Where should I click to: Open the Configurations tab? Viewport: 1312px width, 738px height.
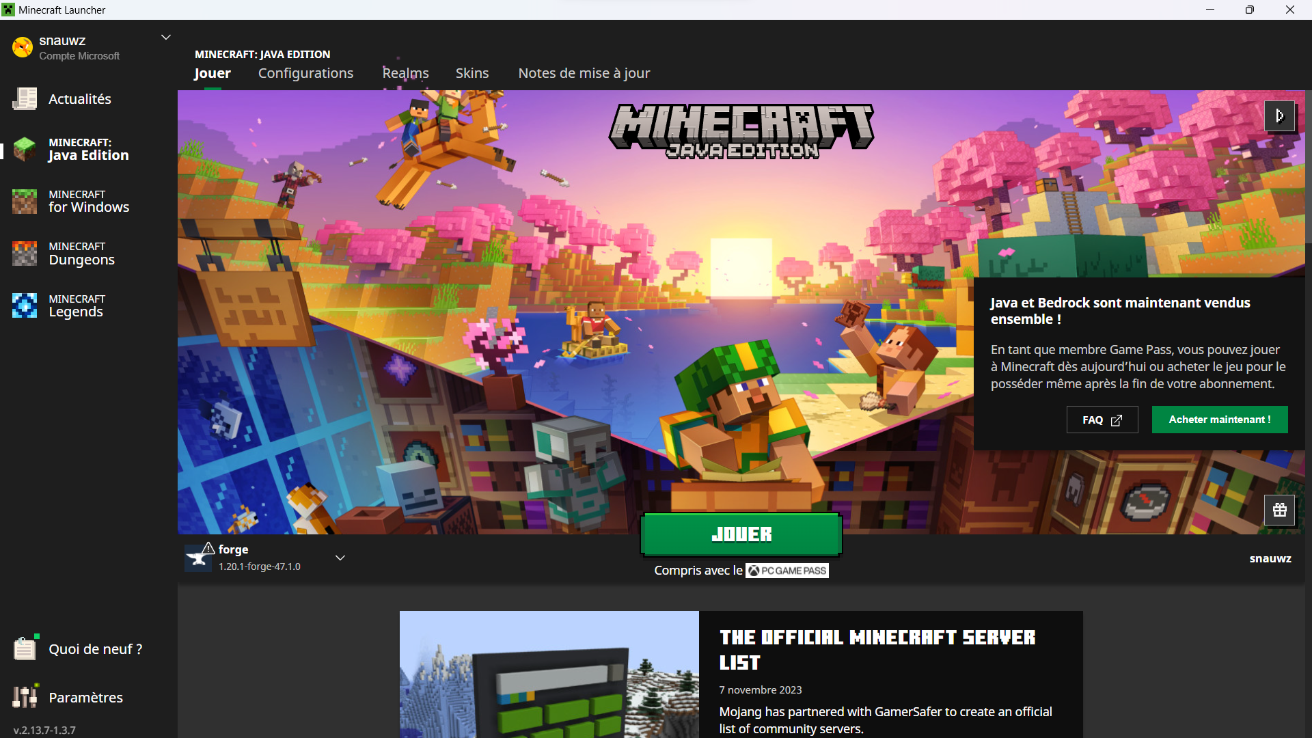coord(305,73)
